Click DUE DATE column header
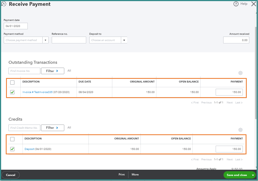 85,82
